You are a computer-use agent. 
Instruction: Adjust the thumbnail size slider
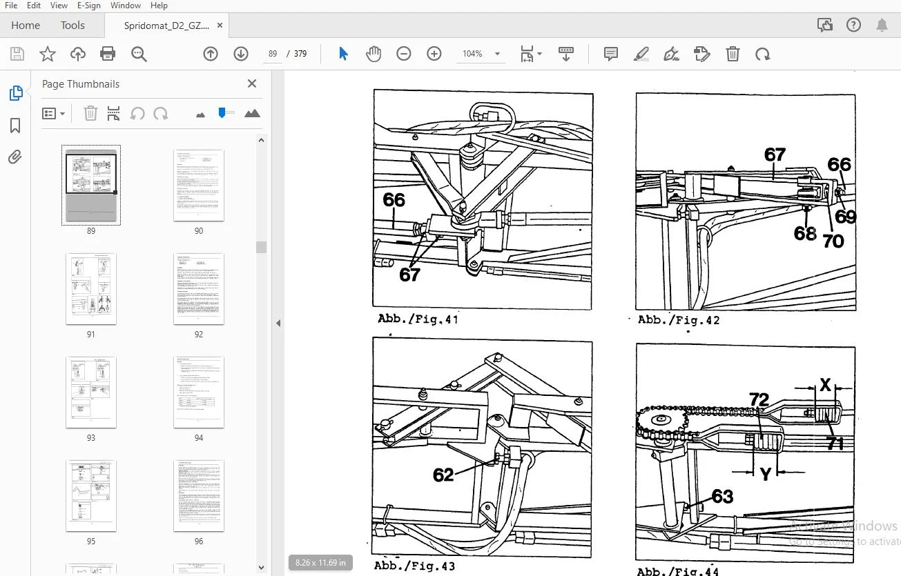tap(226, 112)
